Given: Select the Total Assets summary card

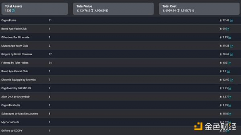Looking at the screenshot, I should pos(34,9).
